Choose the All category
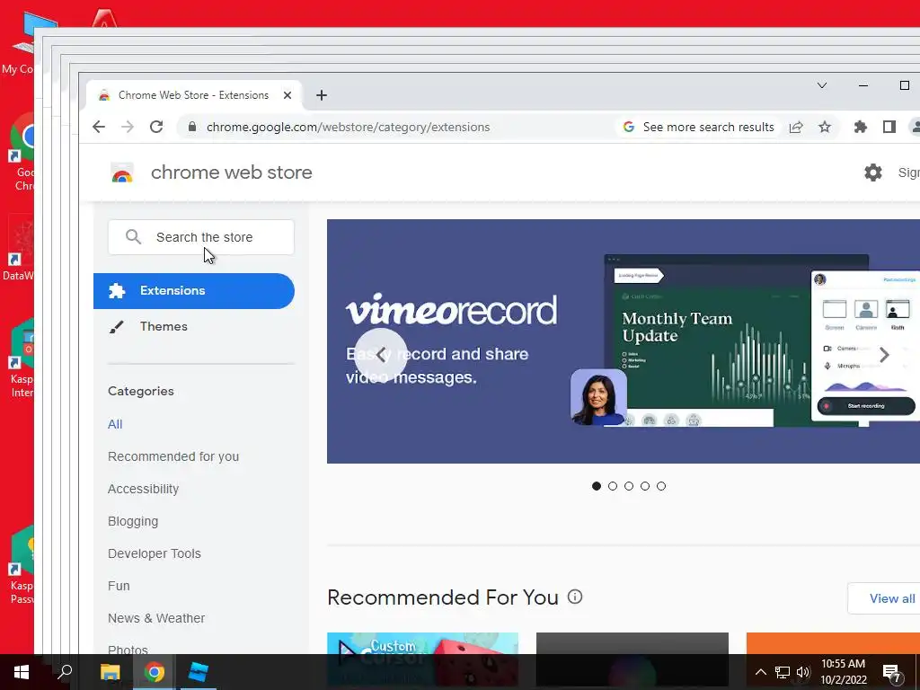 coord(115,424)
